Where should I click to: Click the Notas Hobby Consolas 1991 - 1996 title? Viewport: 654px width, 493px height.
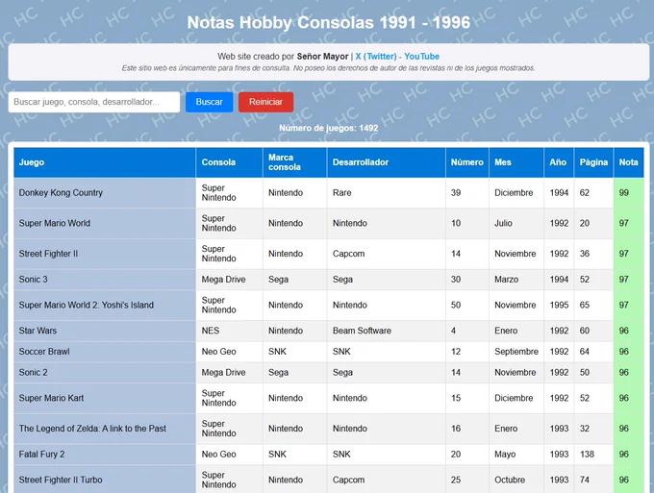coord(329,22)
